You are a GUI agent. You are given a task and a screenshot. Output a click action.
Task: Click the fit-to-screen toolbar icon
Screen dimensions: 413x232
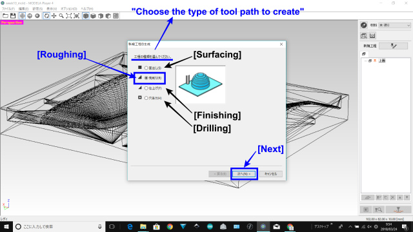pyautogui.click(x=69, y=15)
